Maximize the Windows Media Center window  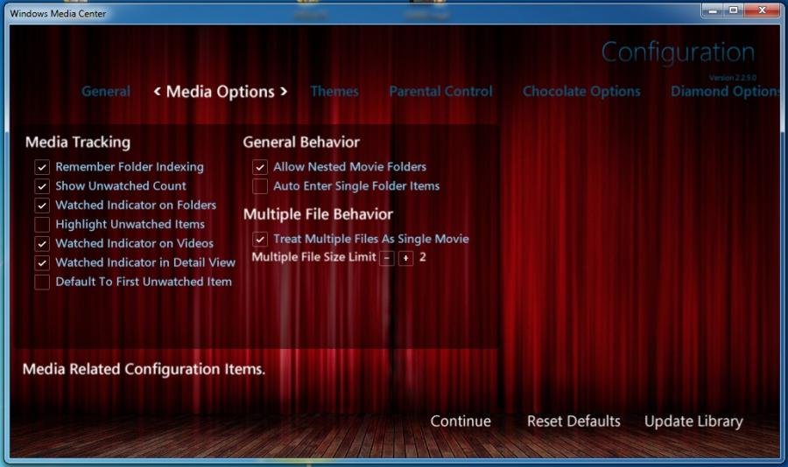pos(733,10)
